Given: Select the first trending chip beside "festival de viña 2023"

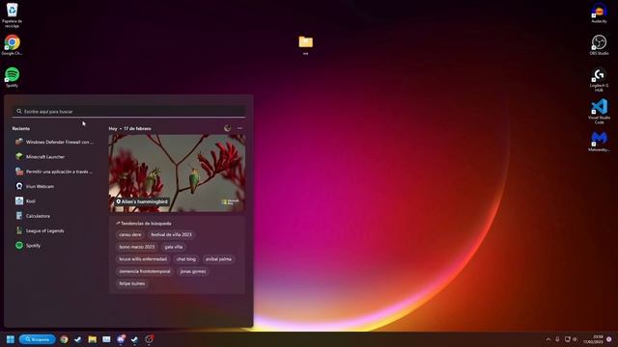Looking at the screenshot, I should pyautogui.click(x=130, y=234).
